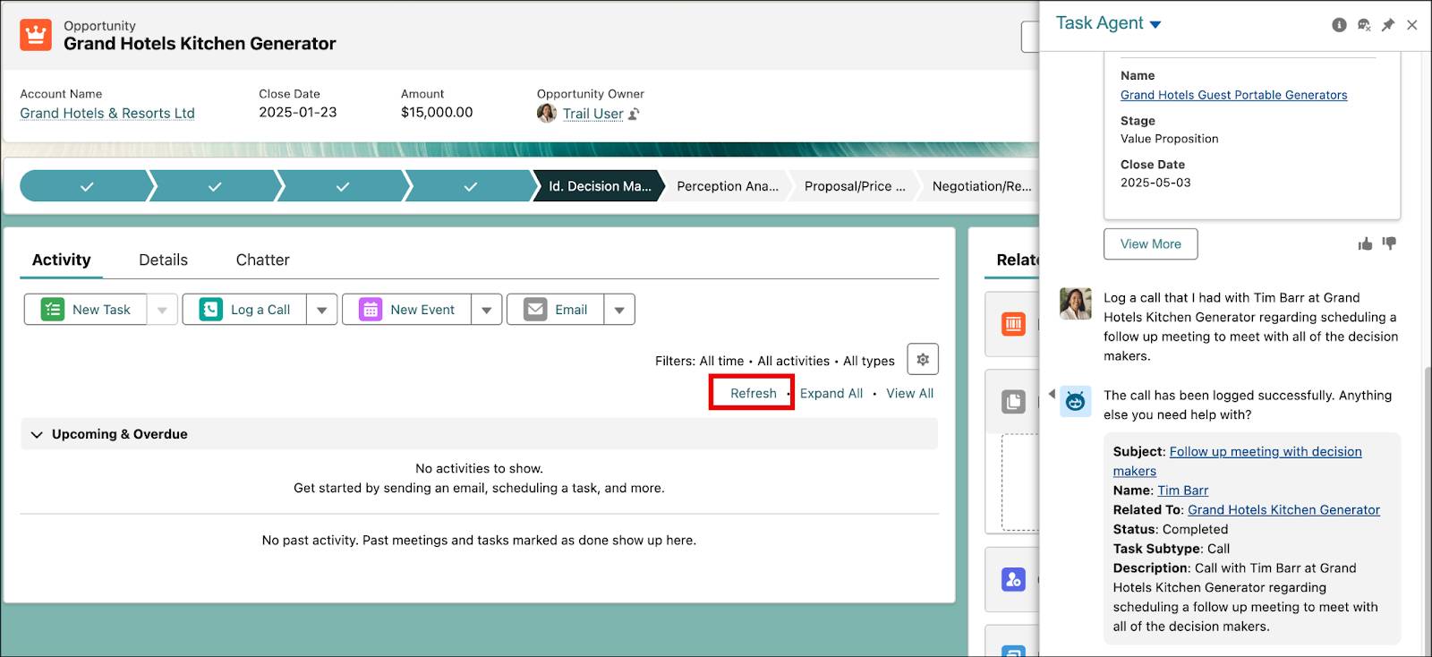Click the Refresh link
Screen dimensions: 1432x657
pyautogui.click(x=753, y=393)
